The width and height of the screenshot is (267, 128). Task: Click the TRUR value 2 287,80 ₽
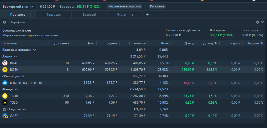138,96
